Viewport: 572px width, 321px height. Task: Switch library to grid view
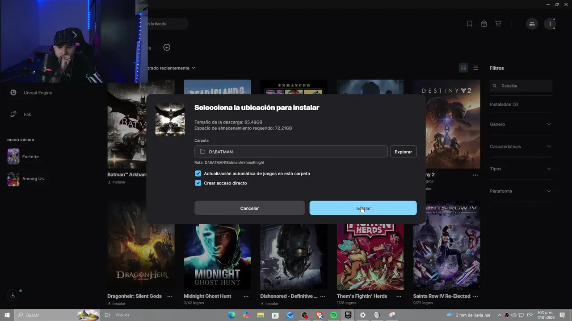[x=463, y=68]
